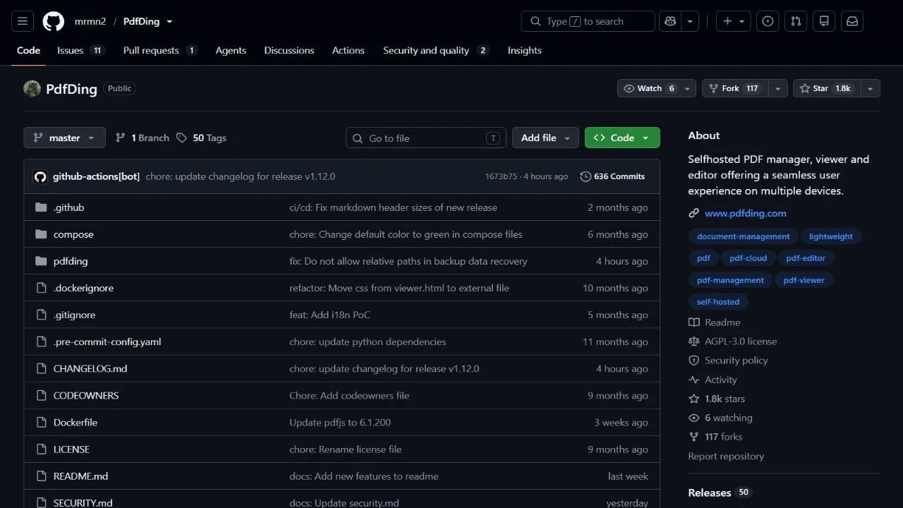
Task: Open the hamburger navigation menu
Action: (x=22, y=21)
